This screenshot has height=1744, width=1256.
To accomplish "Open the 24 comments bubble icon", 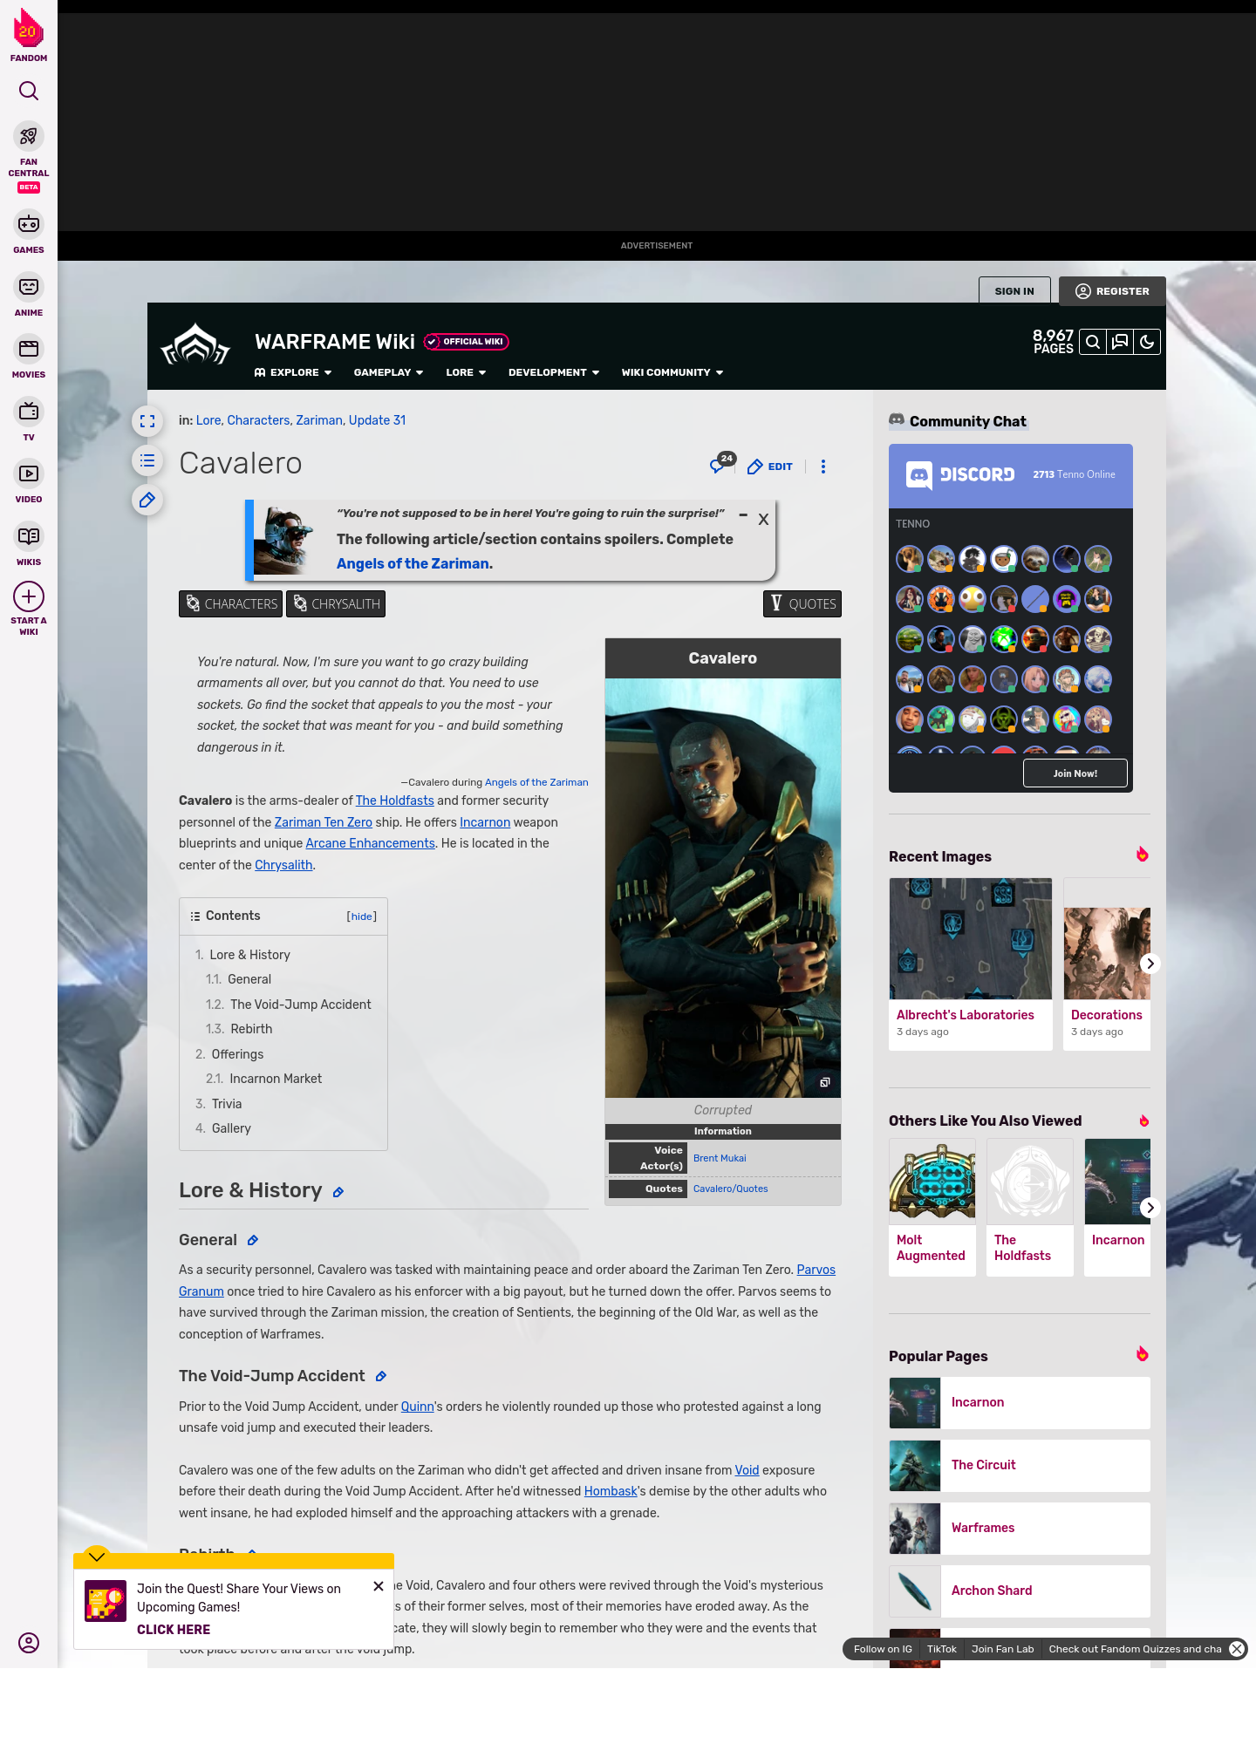I will coord(721,464).
